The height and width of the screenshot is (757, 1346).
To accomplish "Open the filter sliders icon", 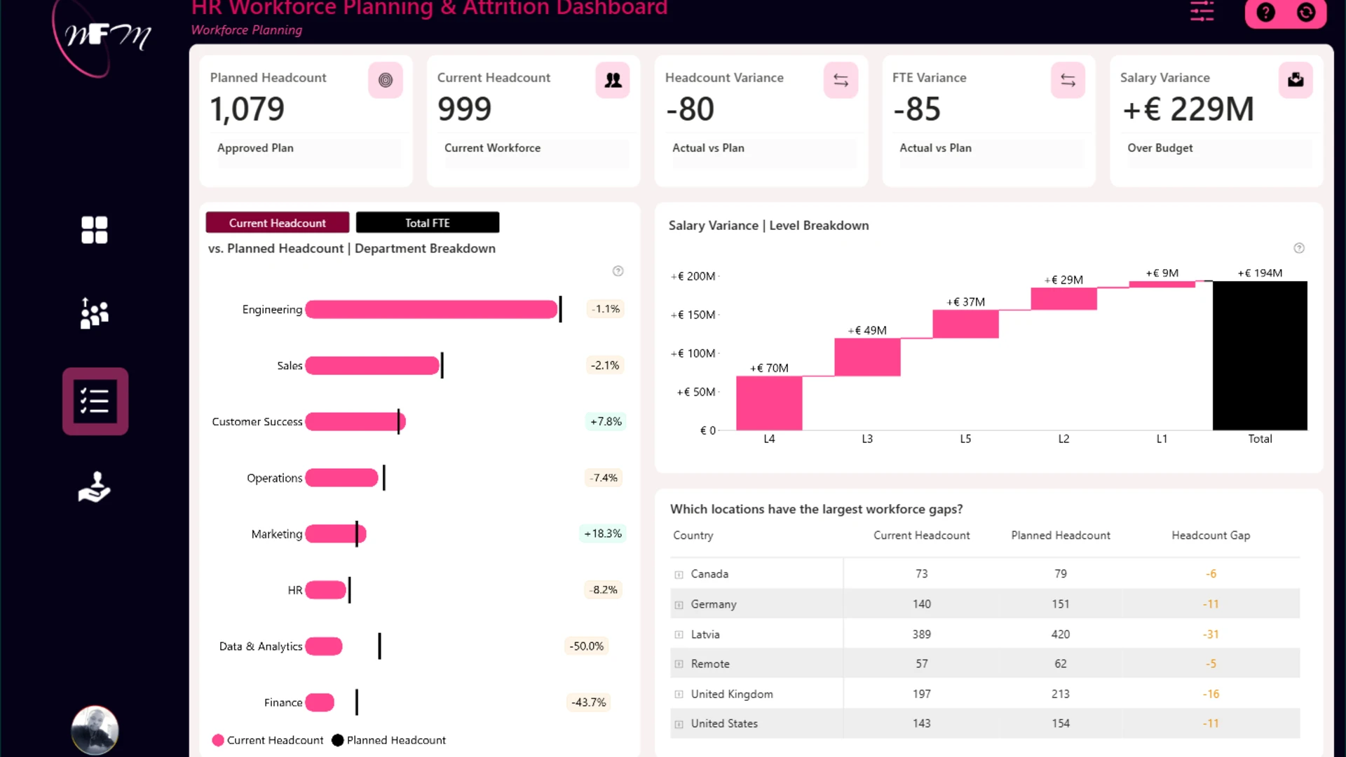I will pos(1202,11).
